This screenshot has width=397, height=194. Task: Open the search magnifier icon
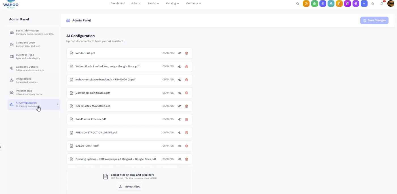point(297,4)
